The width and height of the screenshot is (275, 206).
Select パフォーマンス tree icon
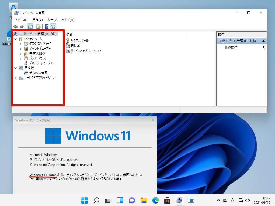click(x=26, y=58)
